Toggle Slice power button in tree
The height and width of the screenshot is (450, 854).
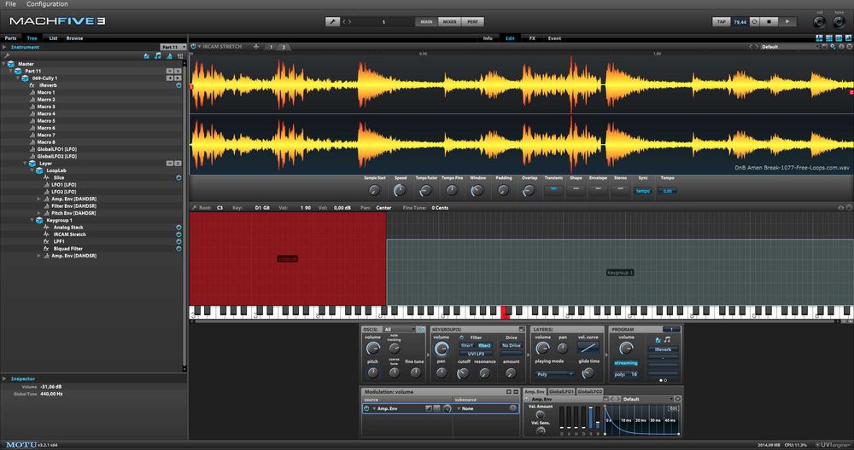pos(178,178)
